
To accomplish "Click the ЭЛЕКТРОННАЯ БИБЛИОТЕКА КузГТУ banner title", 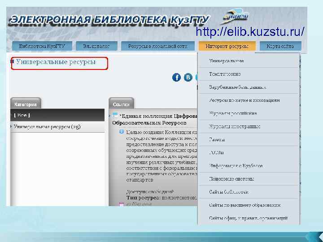I will pyautogui.click(x=109, y=21).
